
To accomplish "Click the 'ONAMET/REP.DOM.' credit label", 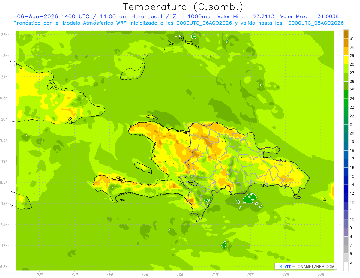I will coord(316,266).
